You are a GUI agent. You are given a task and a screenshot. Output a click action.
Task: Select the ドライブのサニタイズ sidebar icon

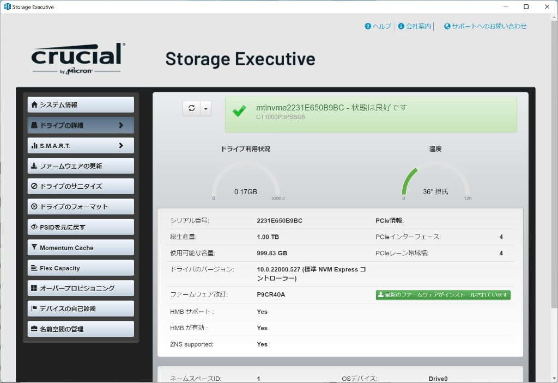click(34, 186)
